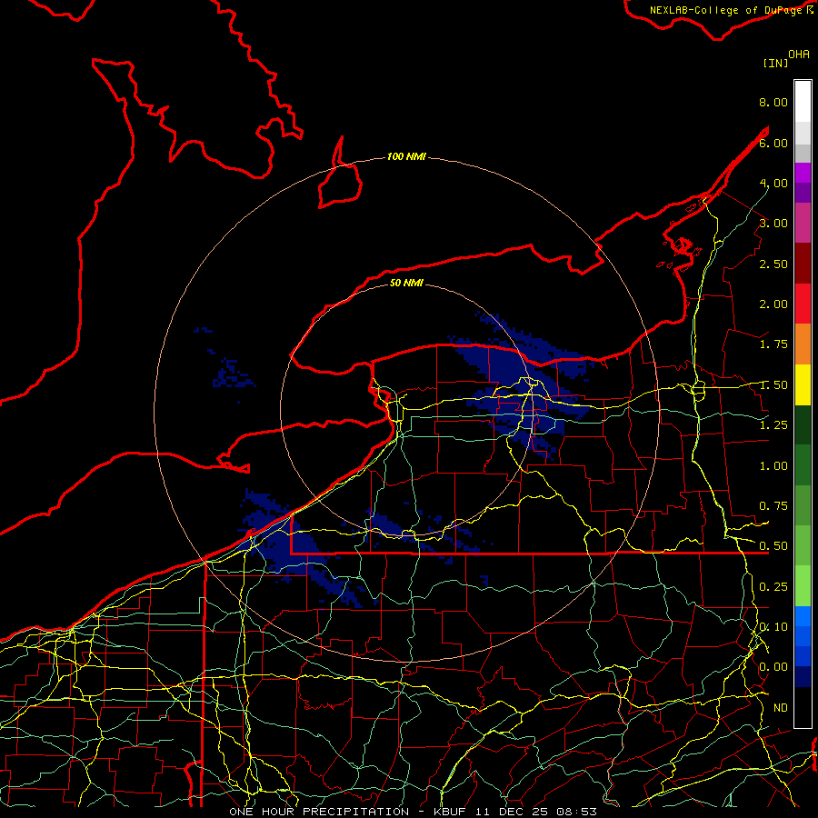Click the 1.75 legend value
Viewport: 818px width, 818px height.
(x=773, y=344)
